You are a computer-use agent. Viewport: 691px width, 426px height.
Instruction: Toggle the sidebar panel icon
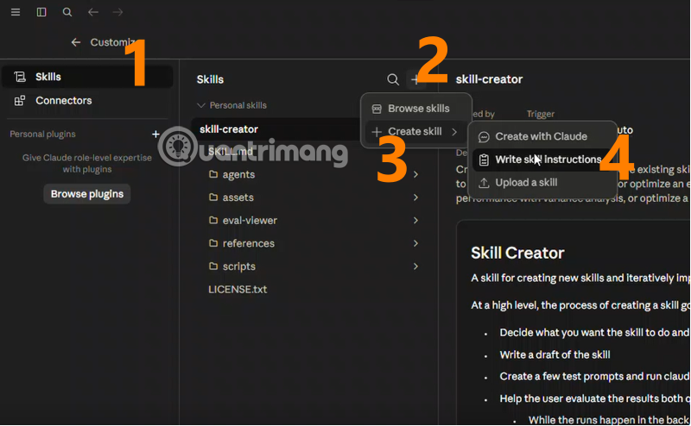point(41,12)
